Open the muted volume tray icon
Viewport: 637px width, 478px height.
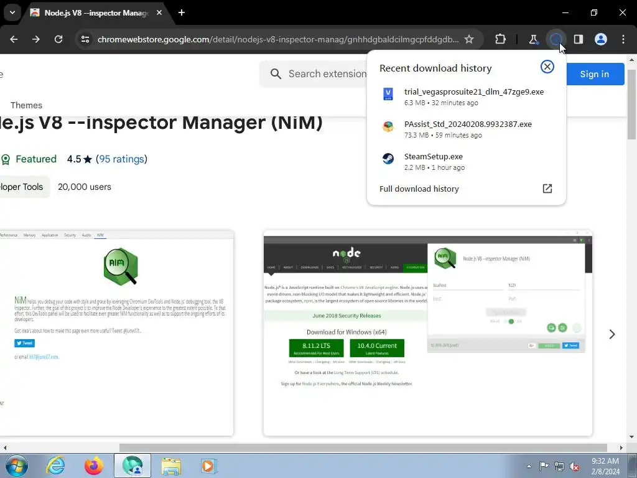pos(574,466)
